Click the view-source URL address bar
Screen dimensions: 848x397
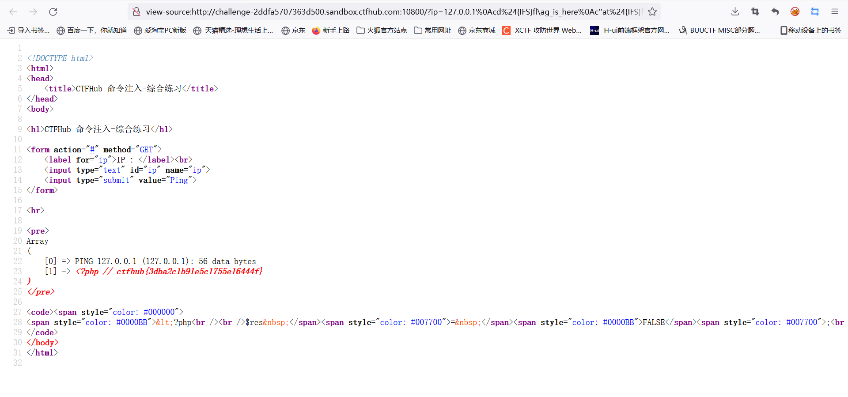(393, 12)
